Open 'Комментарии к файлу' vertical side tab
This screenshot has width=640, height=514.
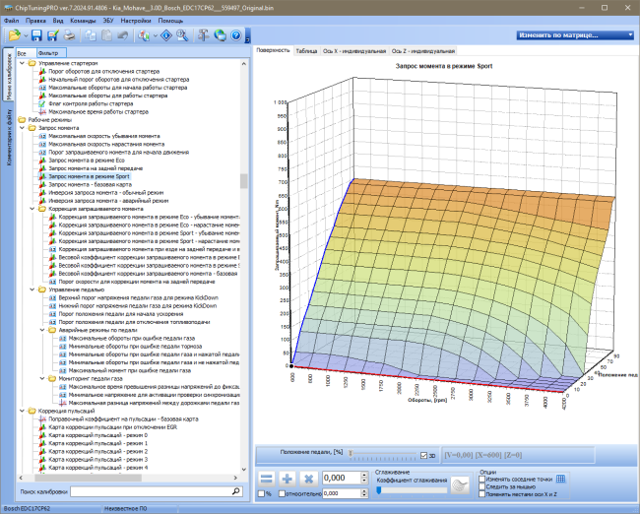click(9, 138)
